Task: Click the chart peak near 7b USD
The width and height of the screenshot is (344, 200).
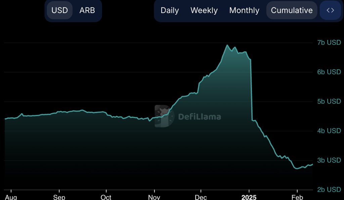Action: click(227, 45)
